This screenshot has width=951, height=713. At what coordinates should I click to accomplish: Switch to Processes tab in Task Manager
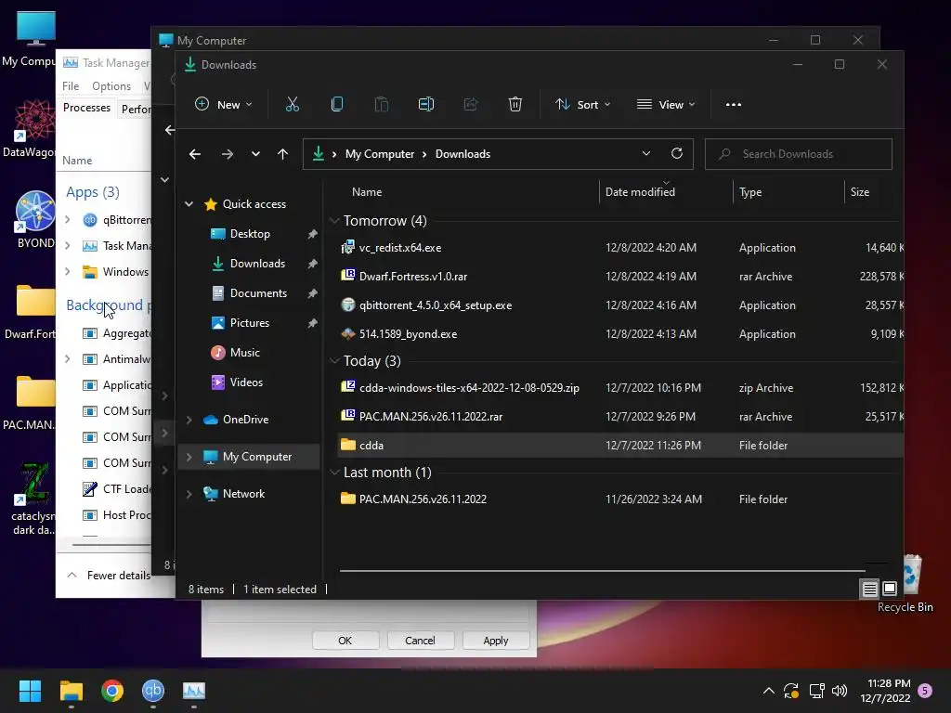coord(86,108)
